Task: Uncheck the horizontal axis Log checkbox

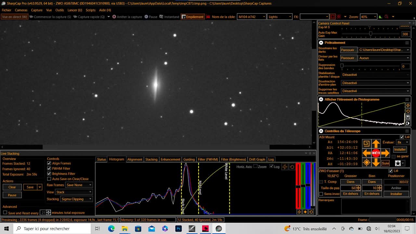Action: pyautogui.click(x=271, y=166)
